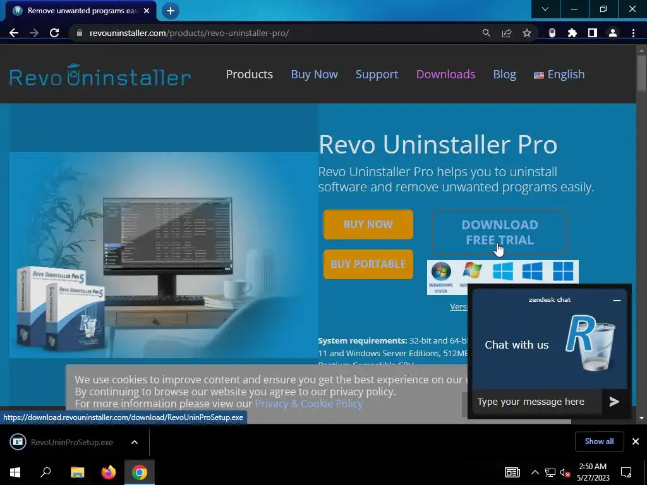Open Windows taskbar search
The width and height of the screenshot is (647, 485).
(45, 472)
